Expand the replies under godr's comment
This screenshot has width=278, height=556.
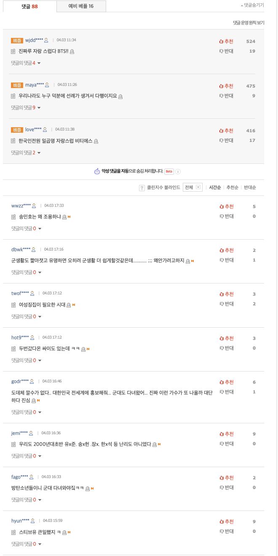(x=26, y=412)
